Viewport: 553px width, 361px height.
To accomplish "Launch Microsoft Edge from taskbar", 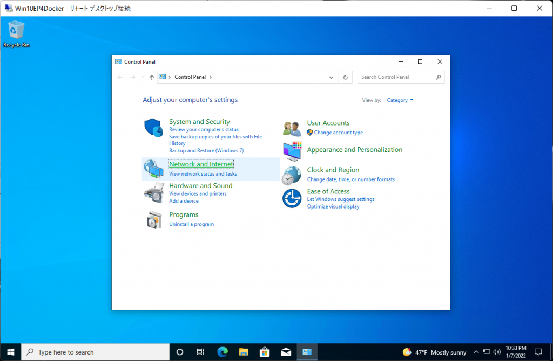I will [x=222, y=352].
